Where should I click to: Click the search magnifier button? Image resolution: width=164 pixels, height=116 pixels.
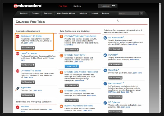tap(142, 13)
